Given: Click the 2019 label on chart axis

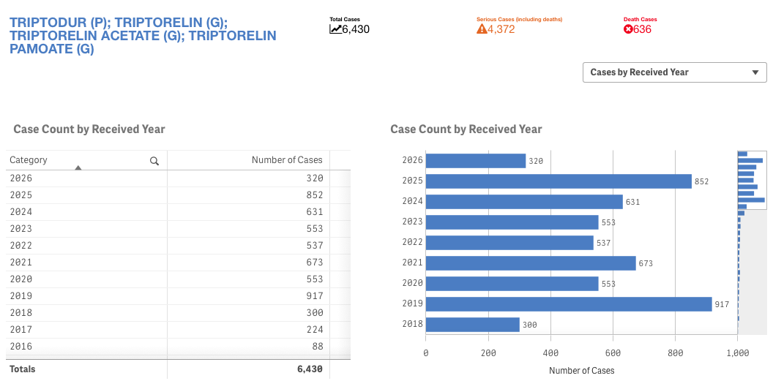Looking at the screenshot, I should 413,303.
